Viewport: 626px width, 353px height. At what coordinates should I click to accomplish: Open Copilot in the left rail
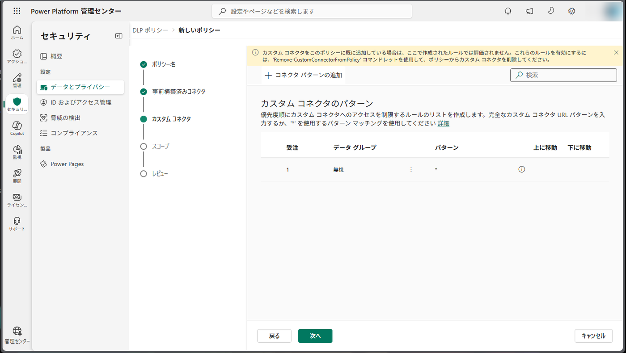coord(17,128)
